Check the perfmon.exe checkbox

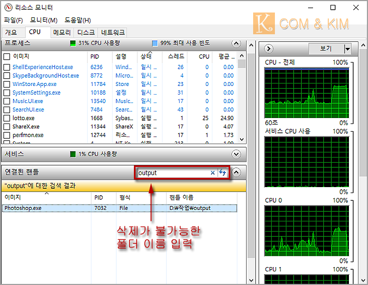7,135
